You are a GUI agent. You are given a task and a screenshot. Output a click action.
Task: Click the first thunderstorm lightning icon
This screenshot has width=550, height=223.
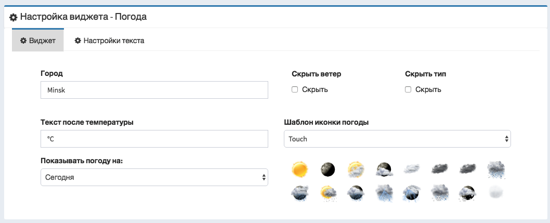(384, 193)
